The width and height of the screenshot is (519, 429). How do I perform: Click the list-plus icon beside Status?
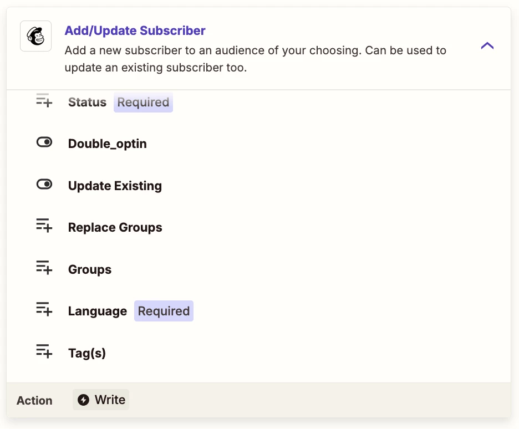[x=44, y=100]
